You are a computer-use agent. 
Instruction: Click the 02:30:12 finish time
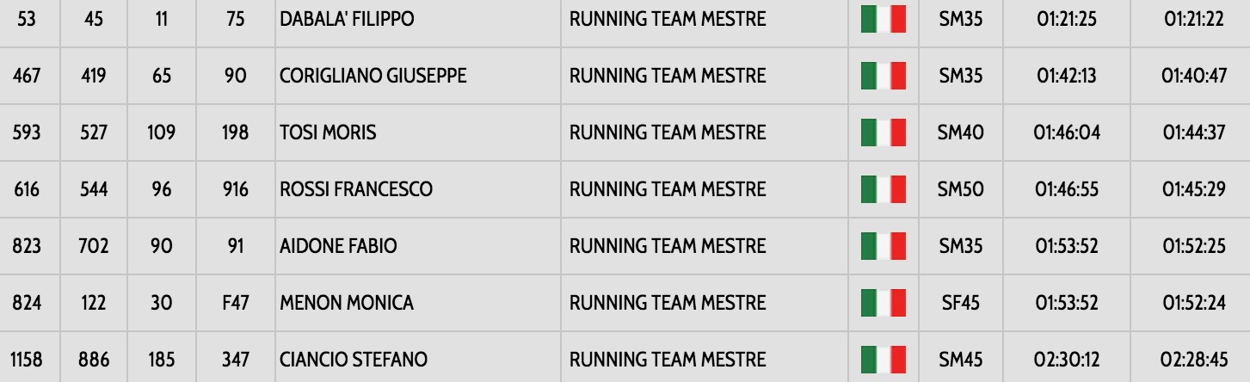[1067, 360]
